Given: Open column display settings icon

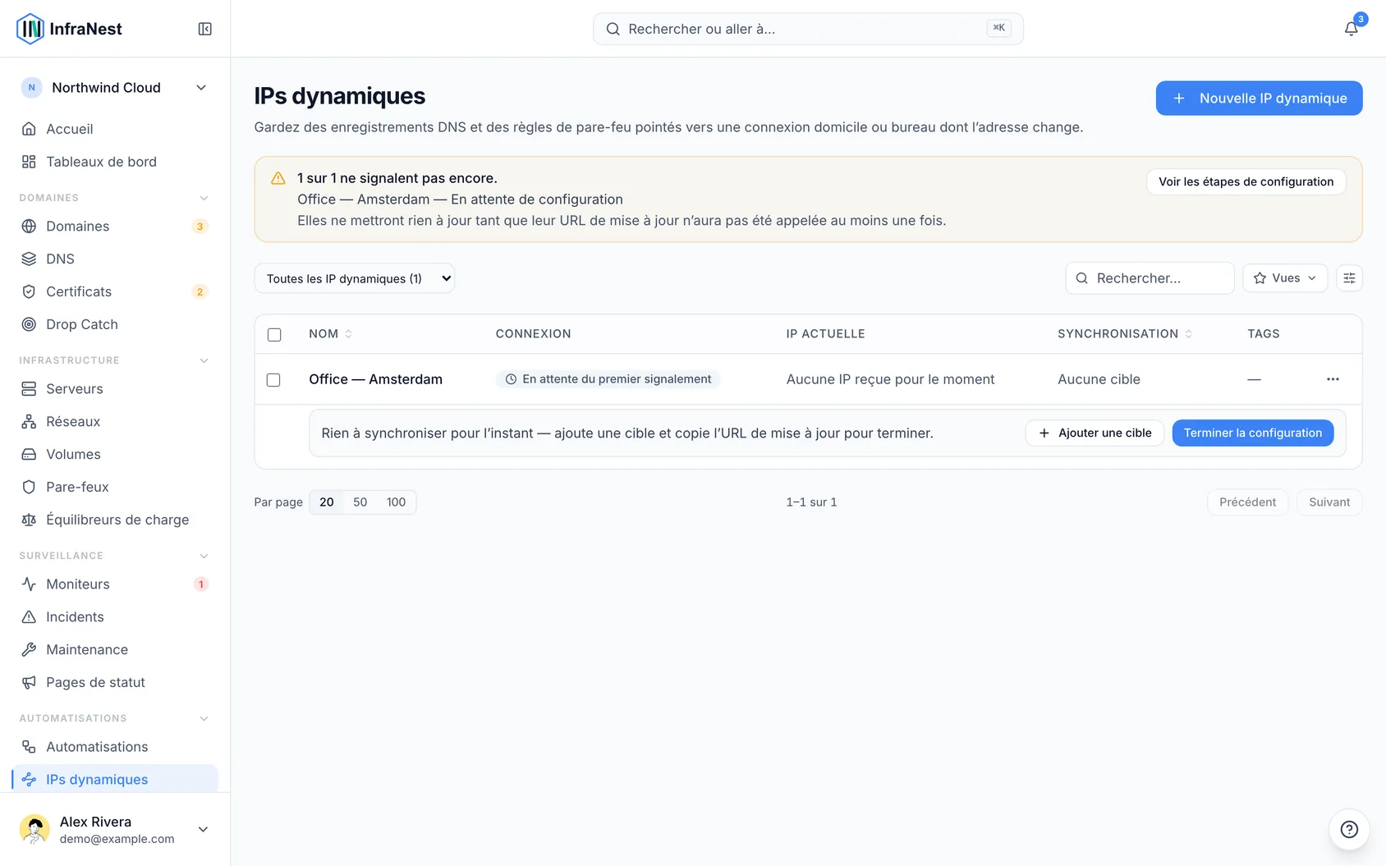Looking at the screenshot, I should (x=1349, y=278).
